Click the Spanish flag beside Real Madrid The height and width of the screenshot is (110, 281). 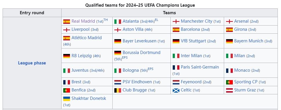[66, 21]
